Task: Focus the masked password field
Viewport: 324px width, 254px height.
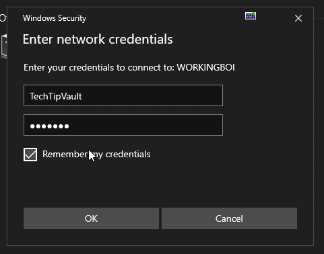Action: 123,125
